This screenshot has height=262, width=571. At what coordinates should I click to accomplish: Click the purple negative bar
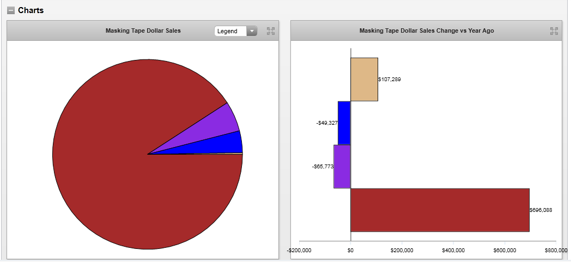click(x=342, y=166)
